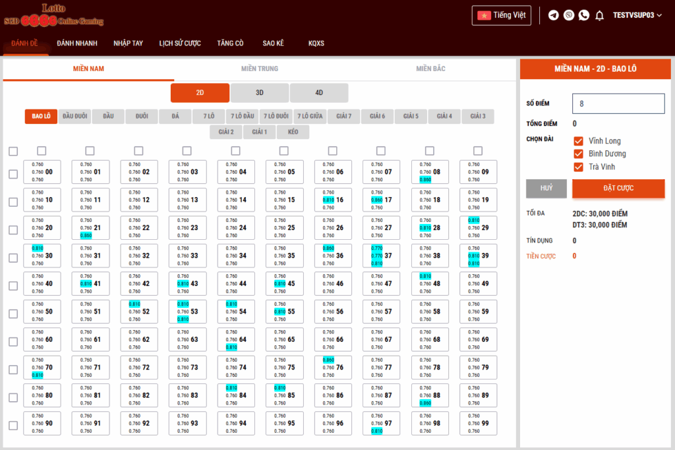Tick the checkbox heading the column starting with 00
The height and width of the screenshot is (450, 675).
(42, 151)
